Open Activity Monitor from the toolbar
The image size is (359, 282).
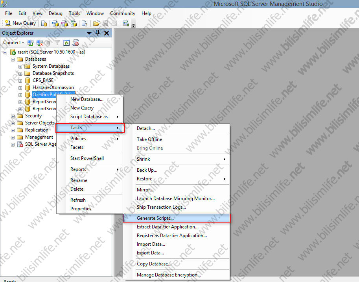(126, 23)
